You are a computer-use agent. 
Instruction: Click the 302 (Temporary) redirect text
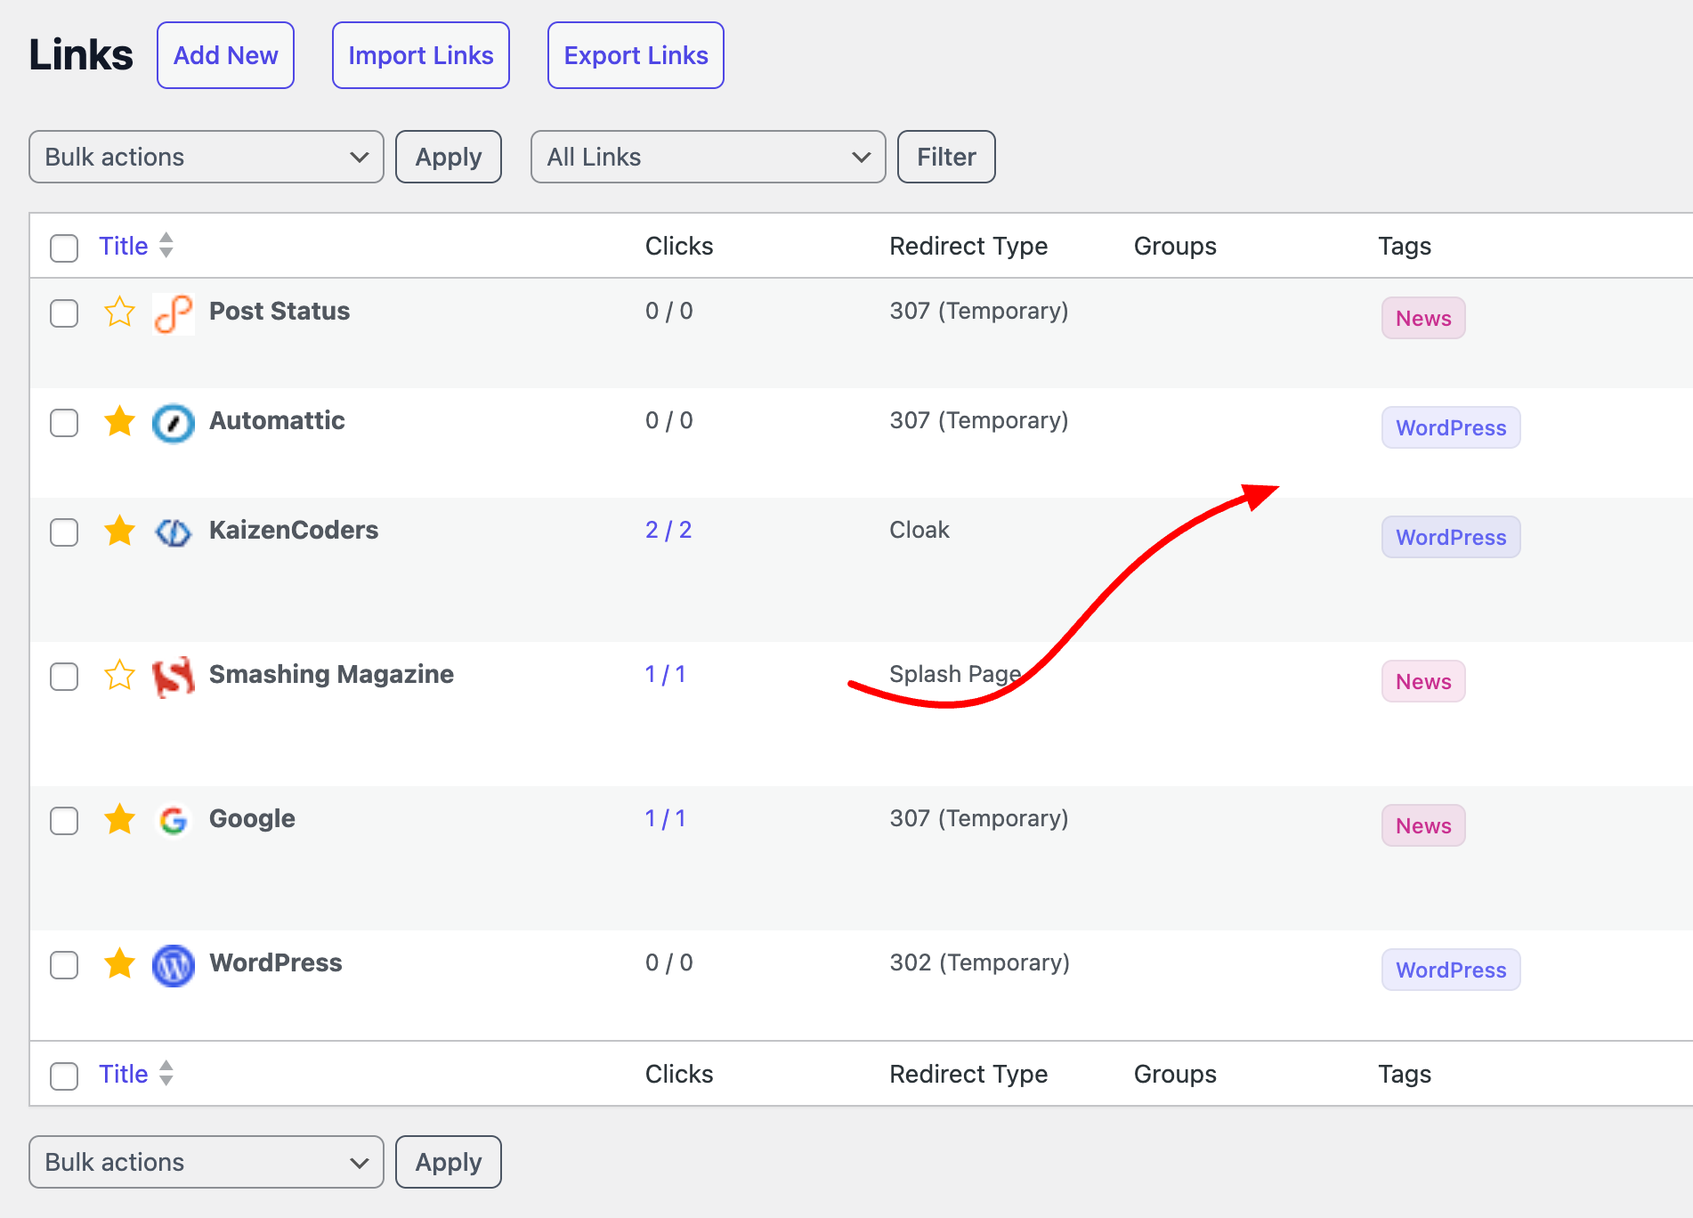coord(979,962)
